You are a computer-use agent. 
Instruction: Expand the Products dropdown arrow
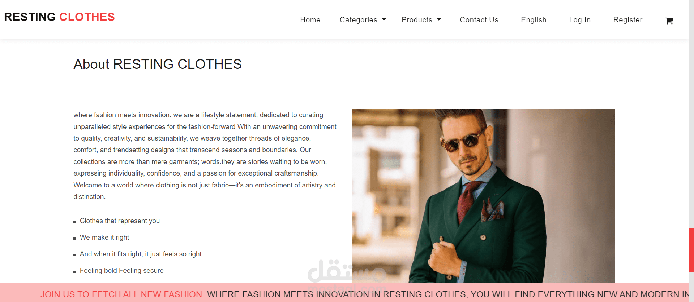pyautogui.click(x=439, y=19)
